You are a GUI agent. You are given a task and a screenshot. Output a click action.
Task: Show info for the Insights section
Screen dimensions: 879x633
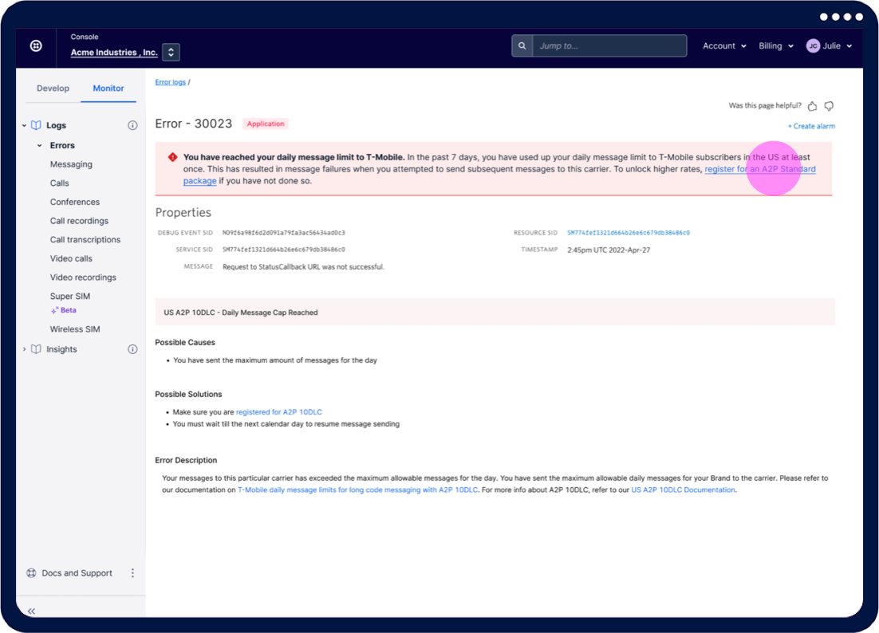[132, 349]
